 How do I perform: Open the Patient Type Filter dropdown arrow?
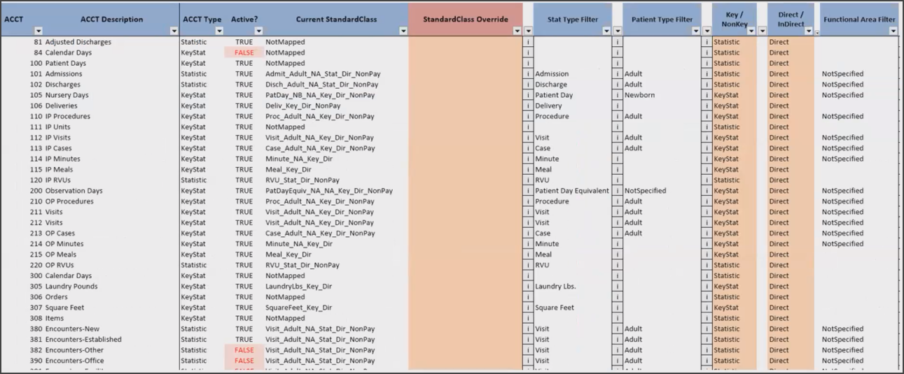point(696,31)
